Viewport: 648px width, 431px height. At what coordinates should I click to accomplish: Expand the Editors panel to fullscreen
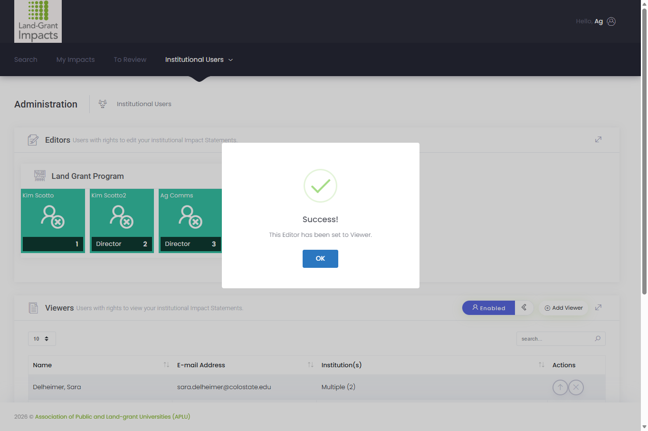[598, 139]
